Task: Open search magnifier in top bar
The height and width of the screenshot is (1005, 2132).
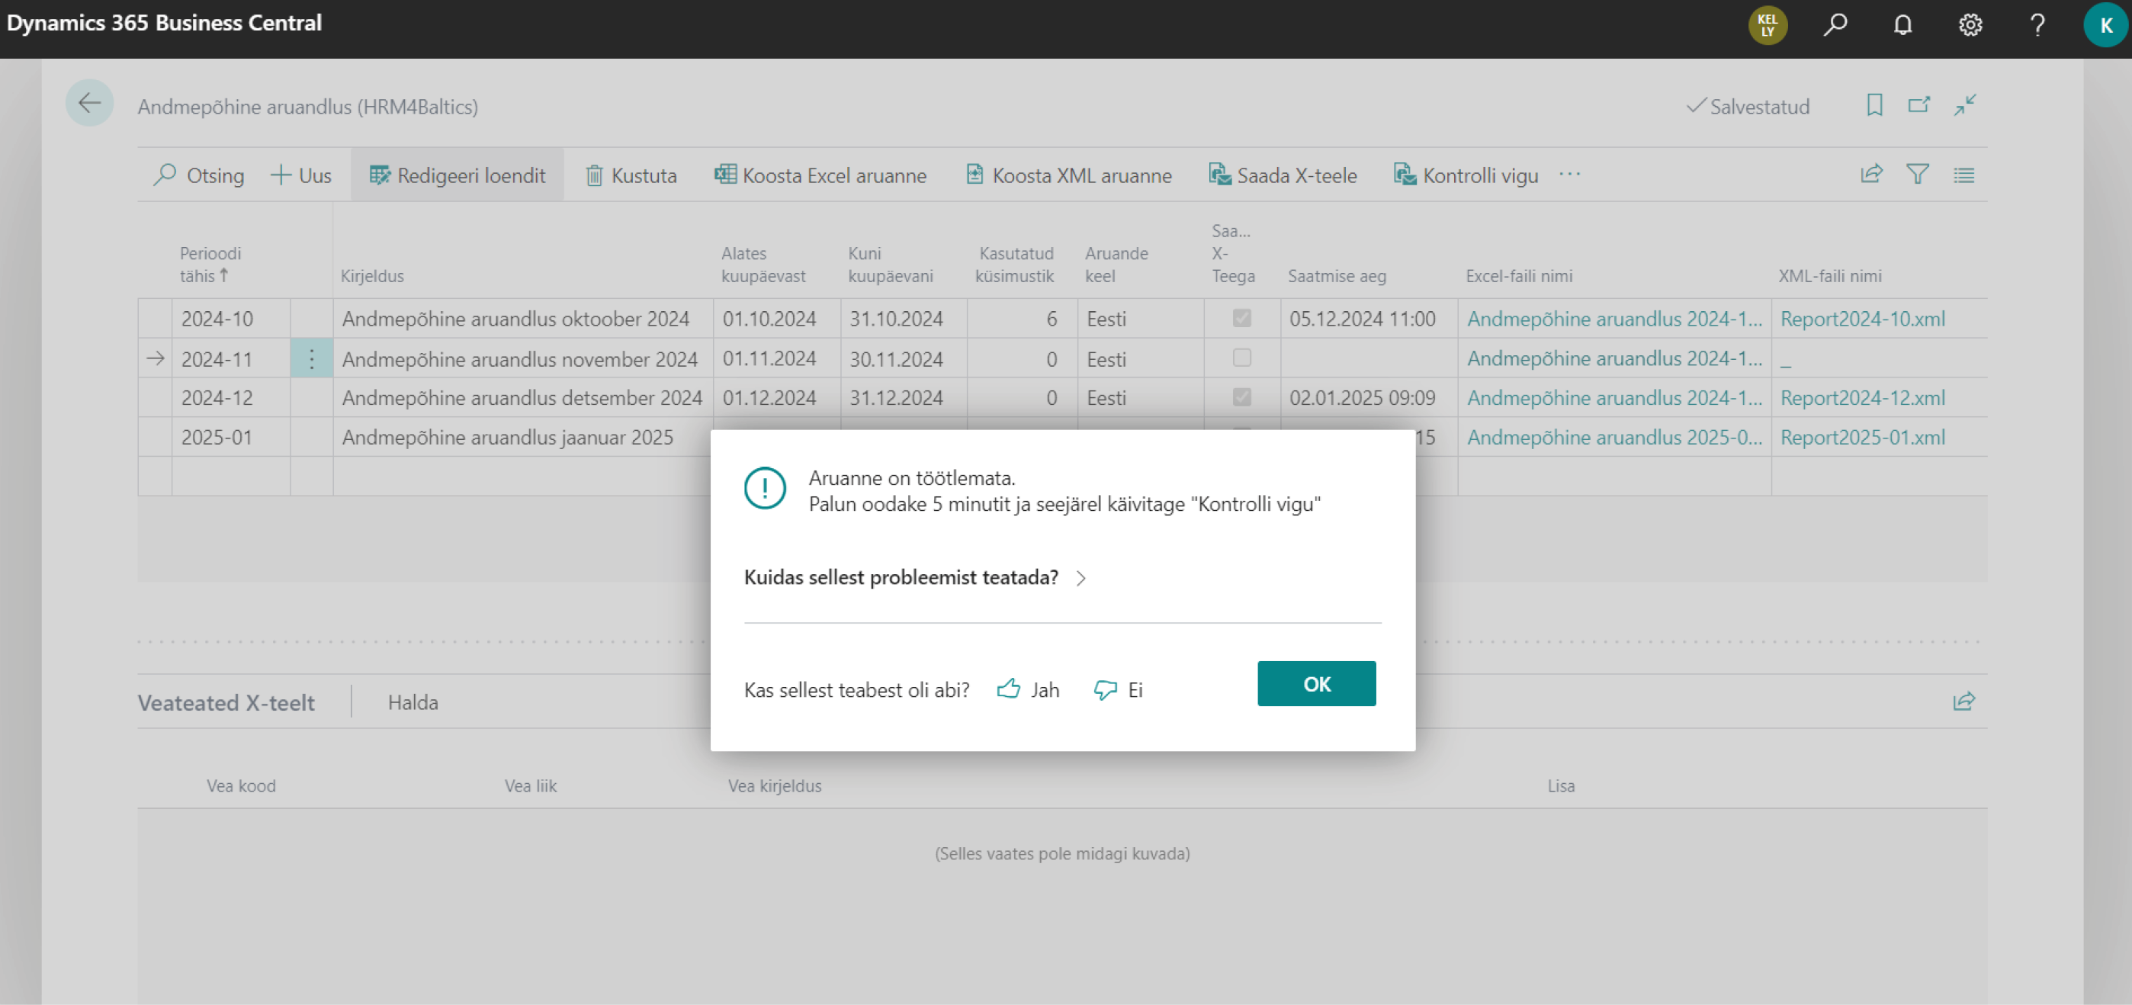Action: point(1835,25)
